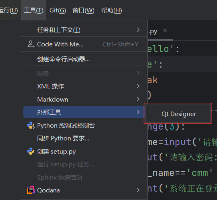Open the 工具(T) menu

coord(34,10)
